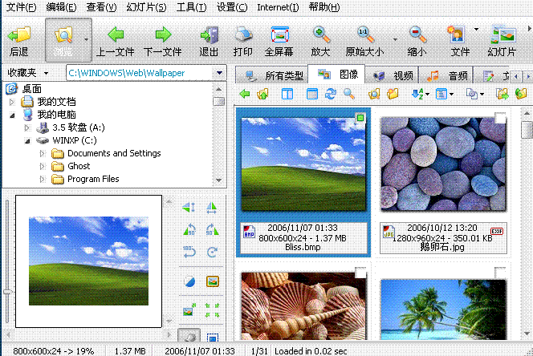
Task: Select Documents and Settings folder
Action: click(114, 153)
